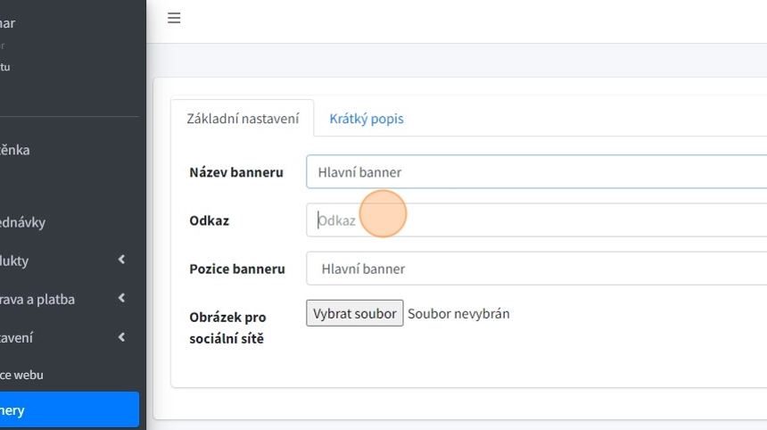Switch to the Krátký popis tab

[x=366, y=119]
